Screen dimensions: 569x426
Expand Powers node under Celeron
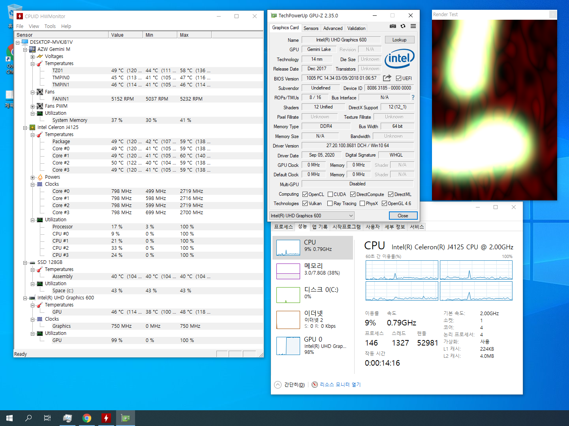point(33,177)
